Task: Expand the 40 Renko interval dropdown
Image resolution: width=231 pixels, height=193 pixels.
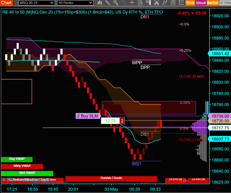Action: 75,3
